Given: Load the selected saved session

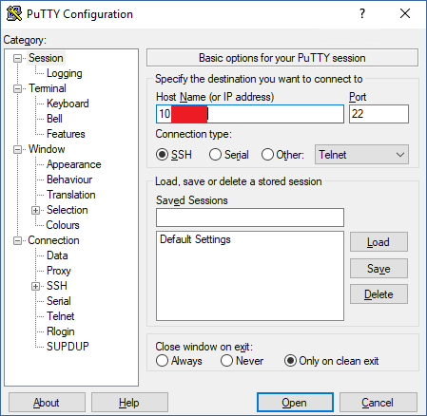Looking at the screenshot, I should click(x=378, y=242).
